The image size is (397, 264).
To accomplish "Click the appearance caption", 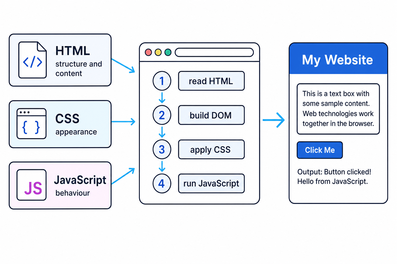I will (76, 132).
